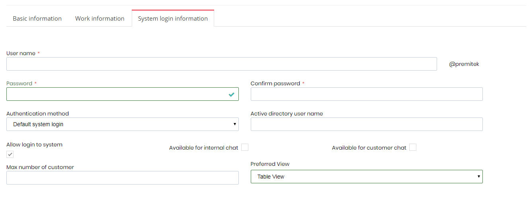Check the Available for customer chat box

click(x=413, y=147)
